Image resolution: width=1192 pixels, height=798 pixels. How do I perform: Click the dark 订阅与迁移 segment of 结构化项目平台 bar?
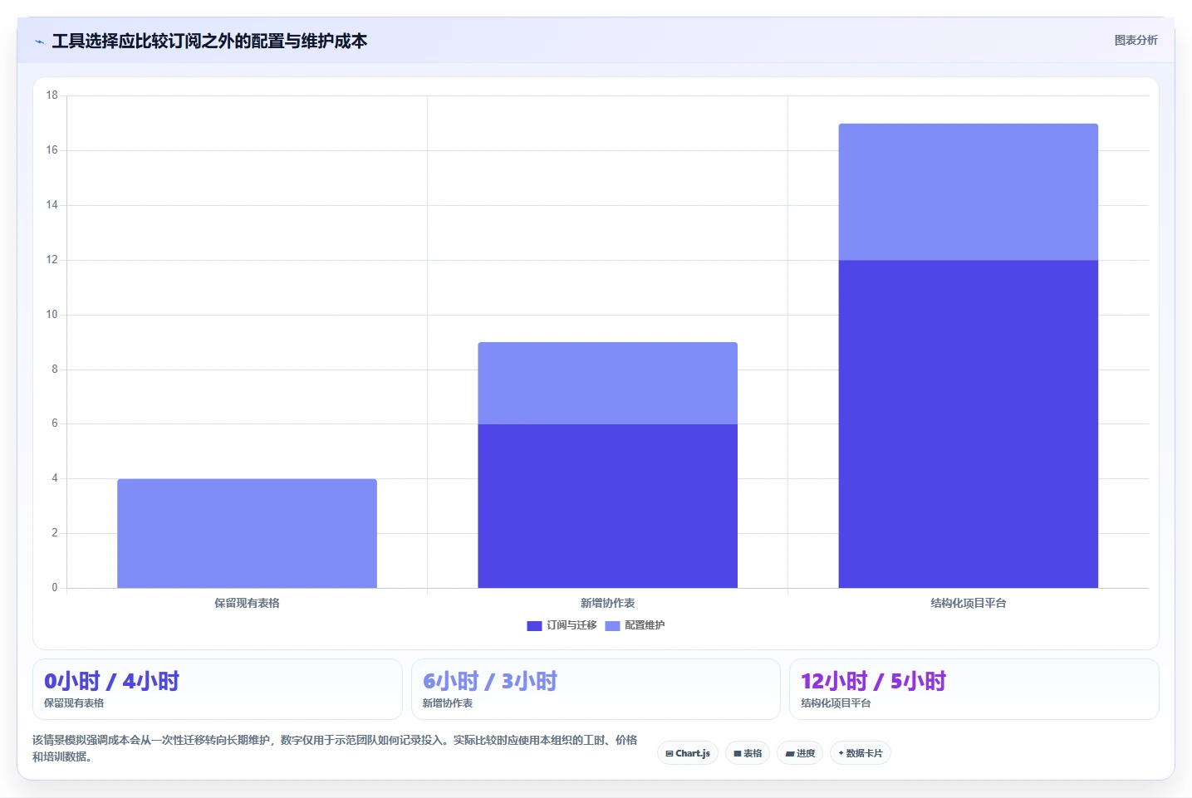click(968, 423)
